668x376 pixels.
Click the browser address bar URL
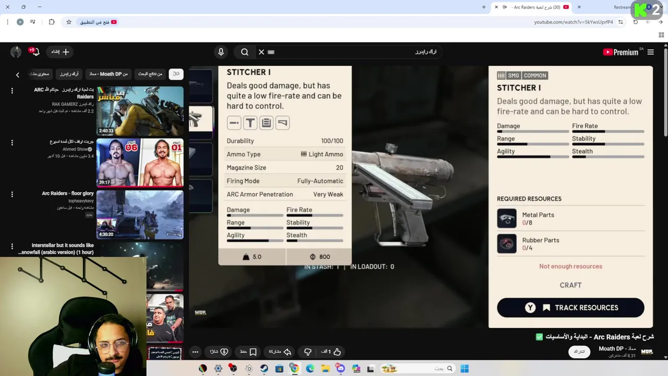[x=573, y=22]
